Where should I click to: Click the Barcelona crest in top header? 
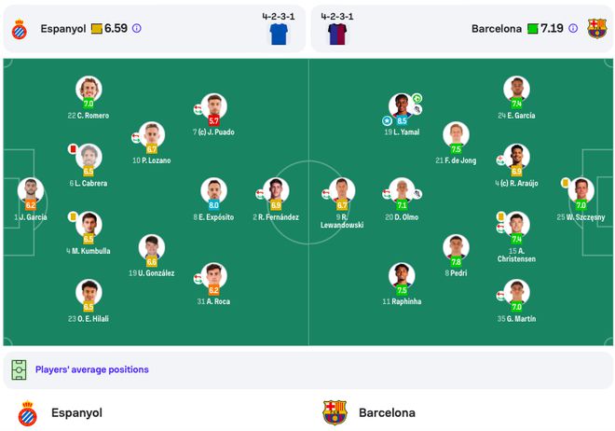pos(596,28)
